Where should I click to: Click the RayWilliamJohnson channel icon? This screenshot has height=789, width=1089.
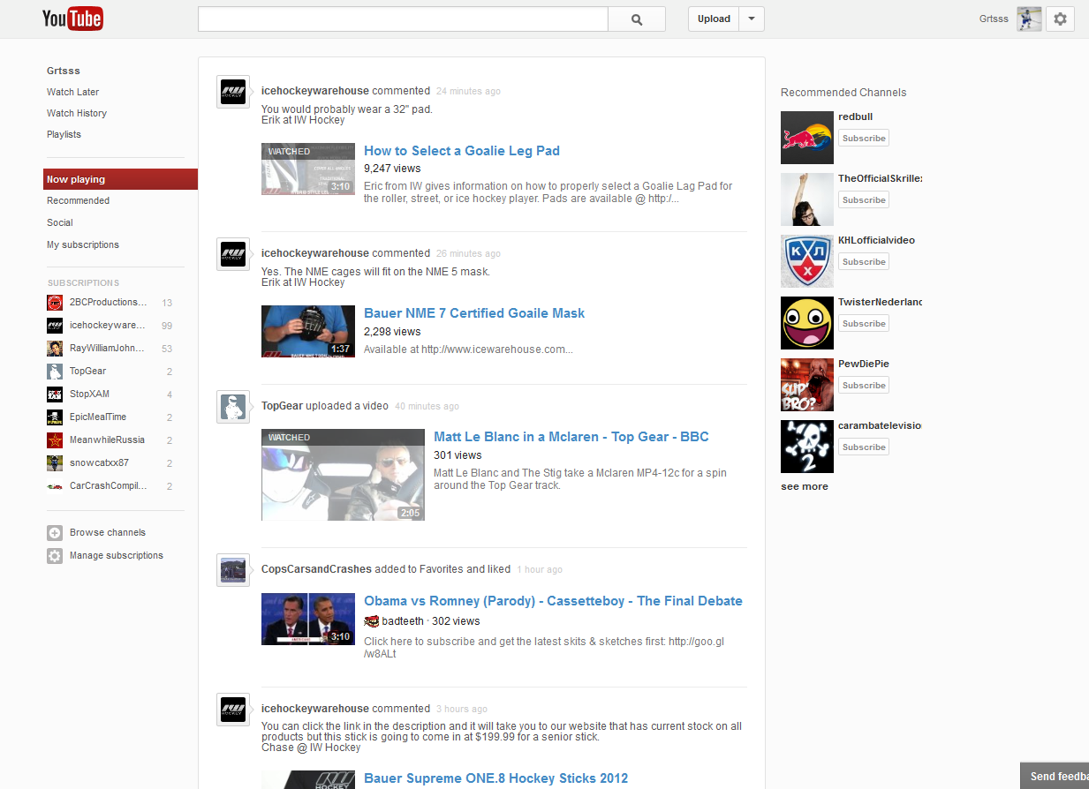(55, 349)
